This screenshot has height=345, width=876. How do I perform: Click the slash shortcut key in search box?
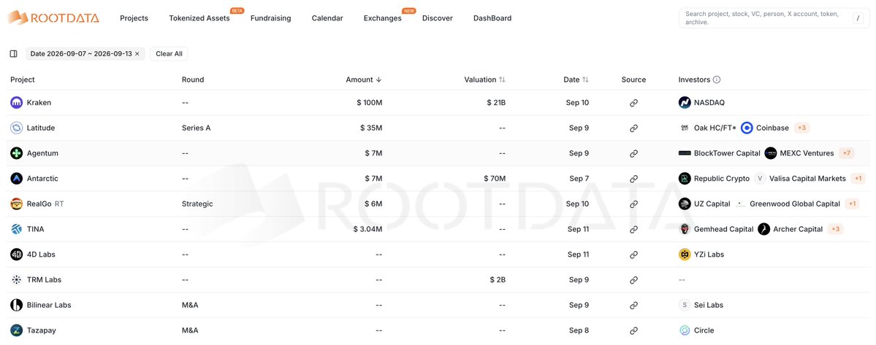[858, 18]
